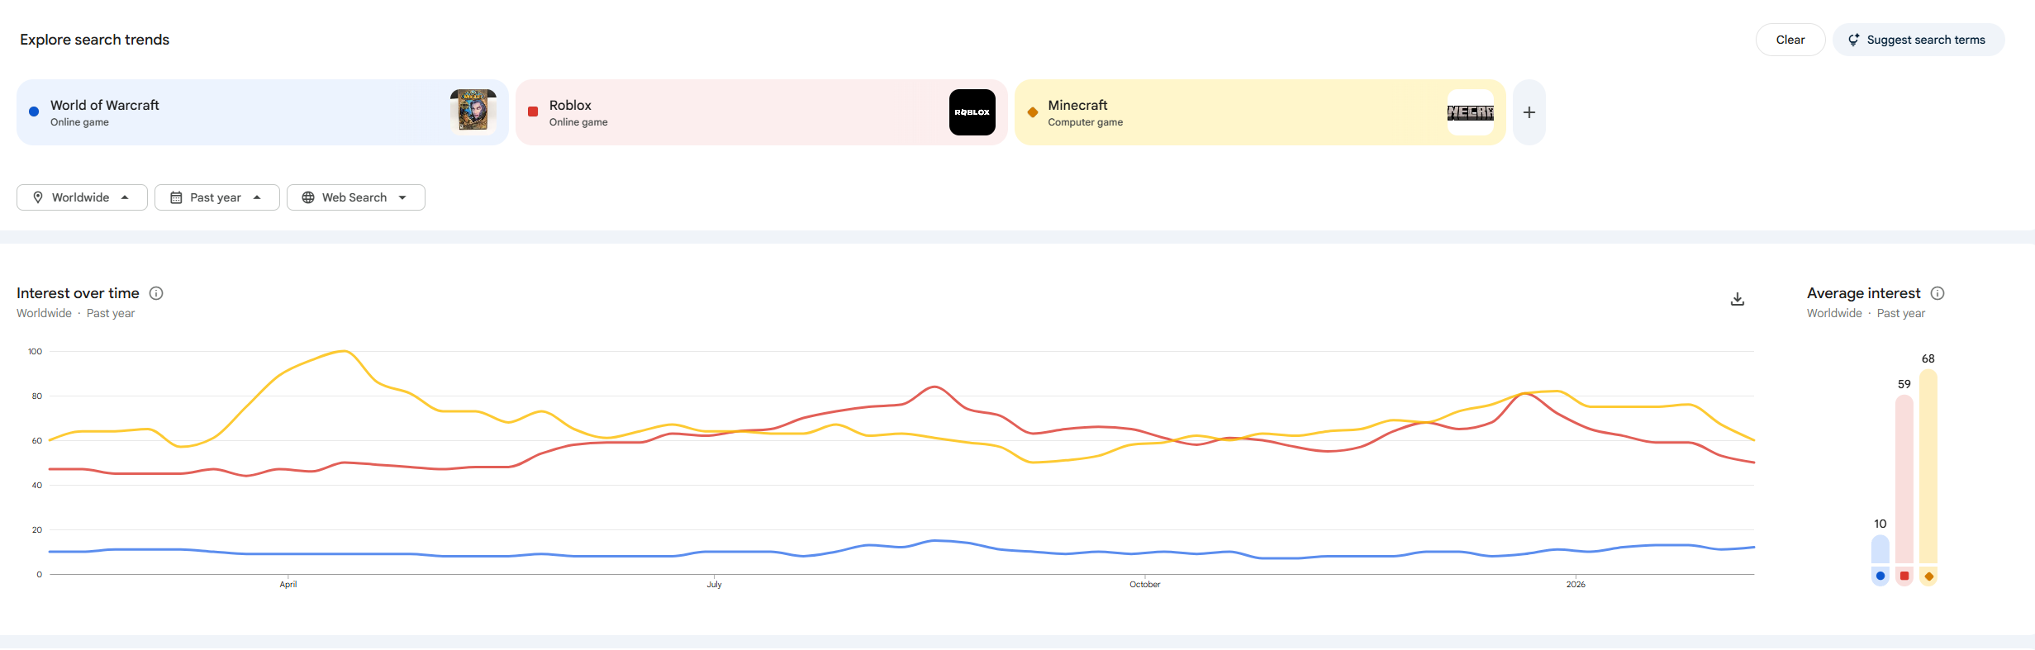
Task: Click the Average interest info icon
Action: (x=1938, y=293)
